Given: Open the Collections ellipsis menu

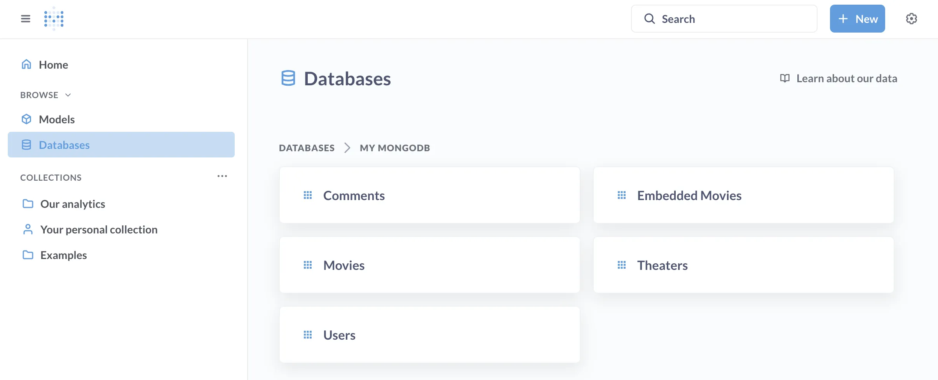Looking at the screenshot, I should pyautogui.click(x=222, y=176).
